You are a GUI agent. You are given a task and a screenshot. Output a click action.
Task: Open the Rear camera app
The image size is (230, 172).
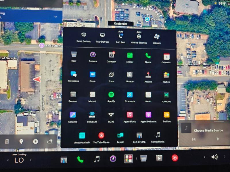(x=74, y=56)
